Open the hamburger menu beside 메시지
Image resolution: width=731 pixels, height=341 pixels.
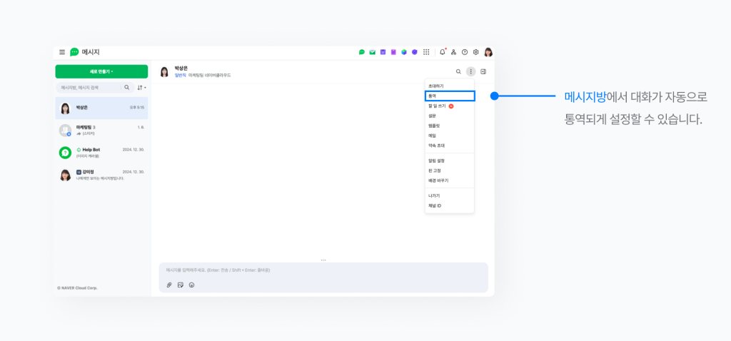[x=62, y=52]
